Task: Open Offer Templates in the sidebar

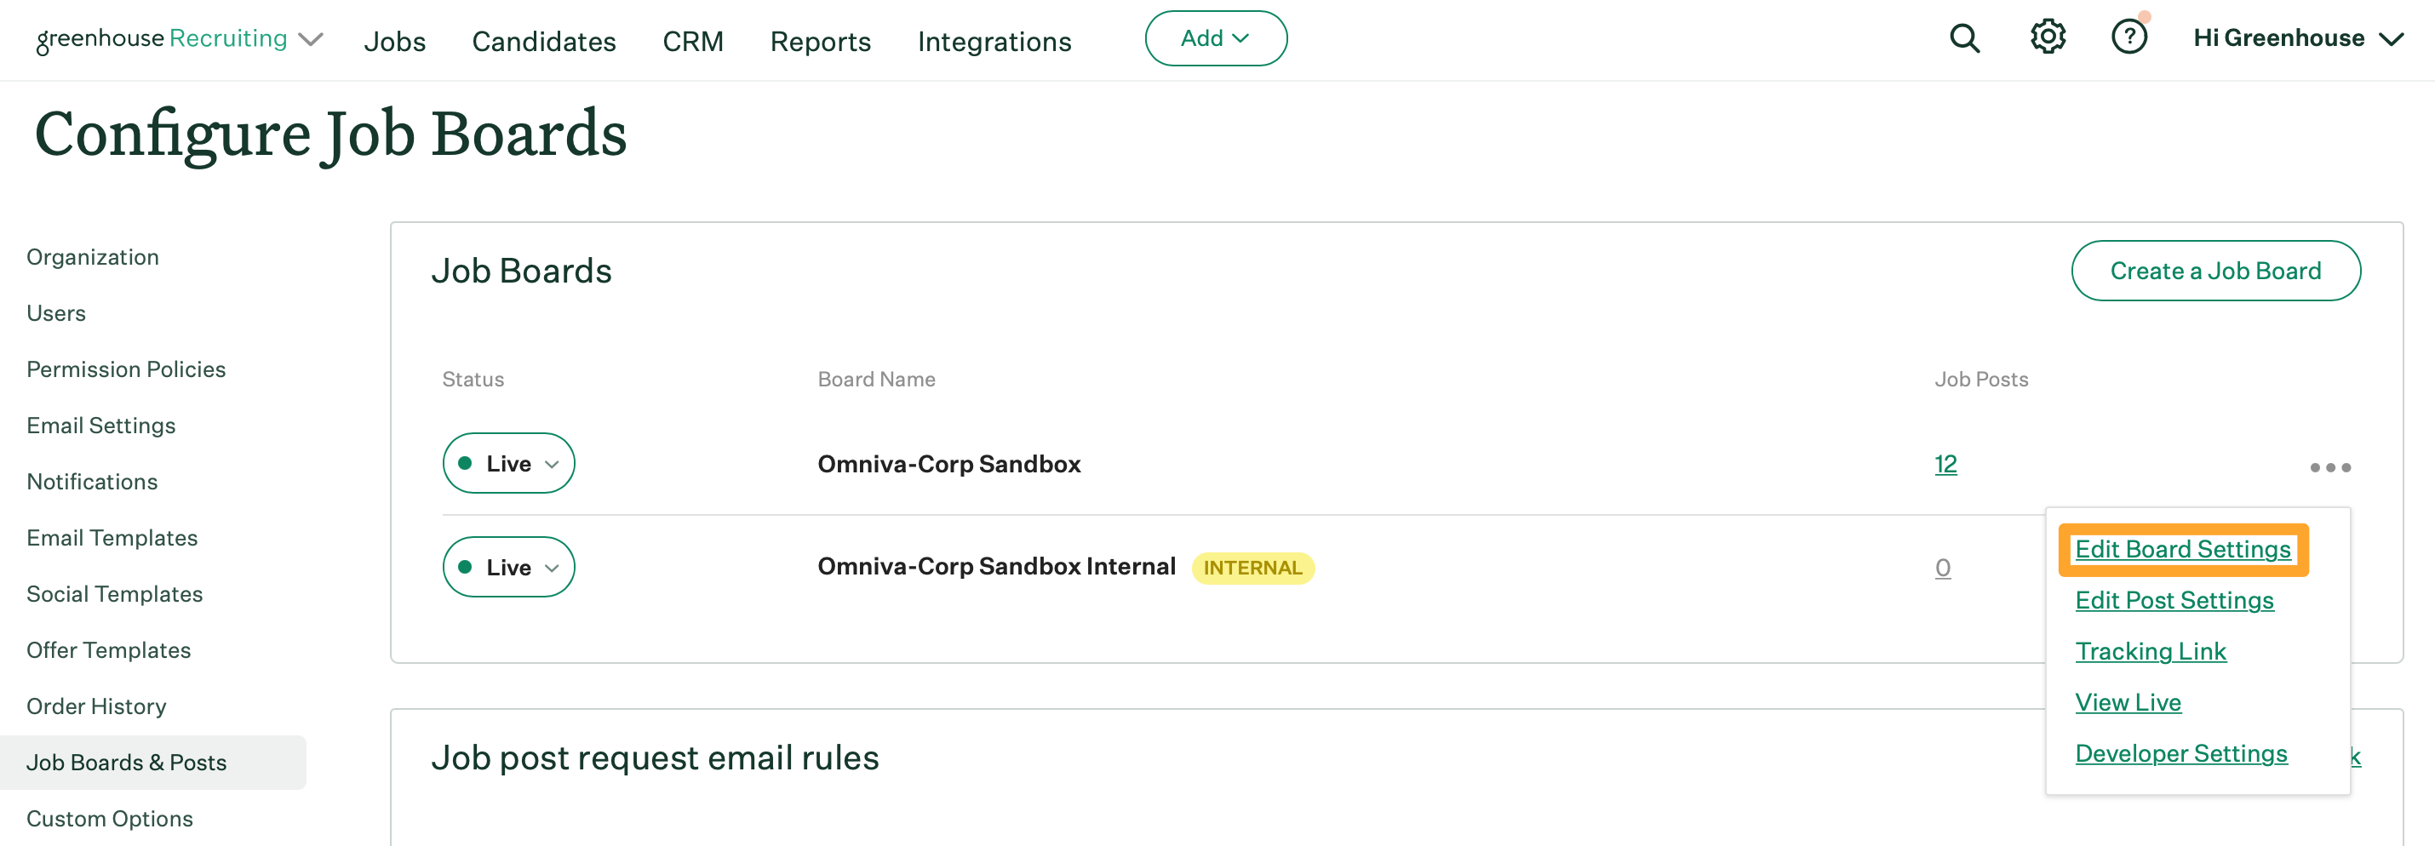Action: pyautogui.click(x=109, y=650)
